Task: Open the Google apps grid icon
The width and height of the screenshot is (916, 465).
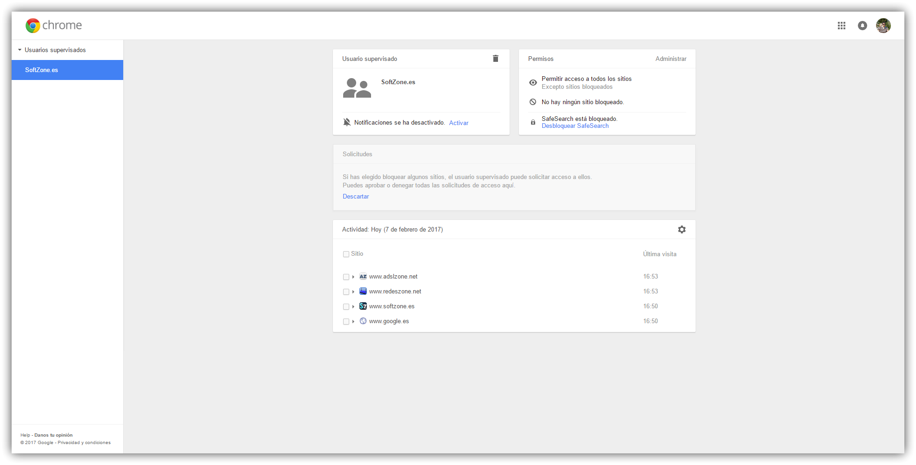Action: (842, 26)
